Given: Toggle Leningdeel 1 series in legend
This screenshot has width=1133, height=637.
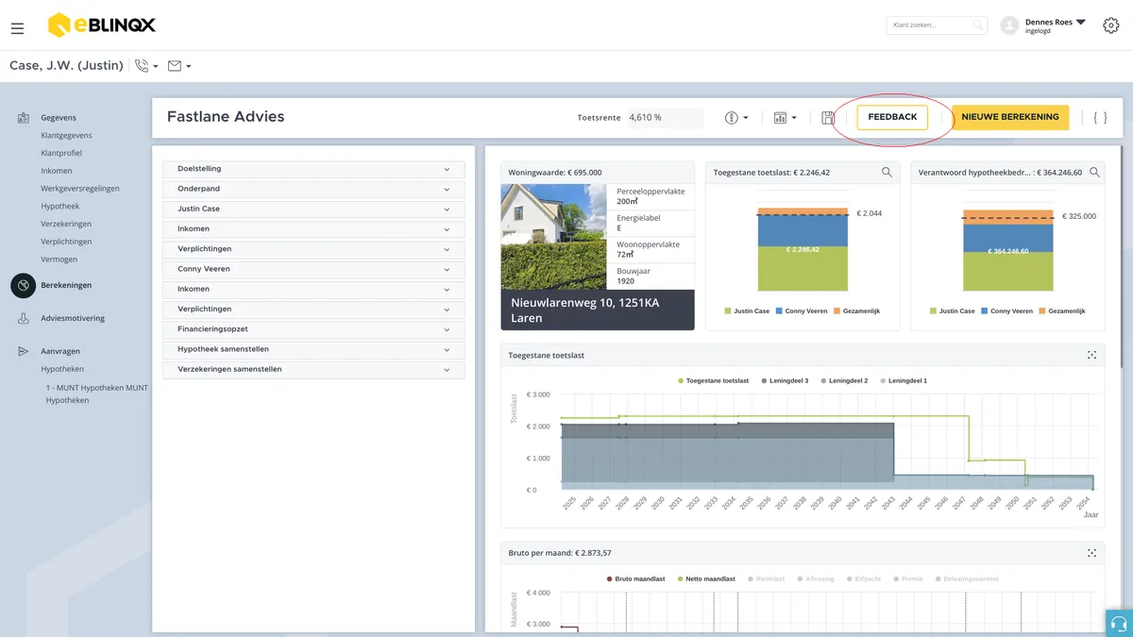Looking at the screenshot, I should pos(905,380).
